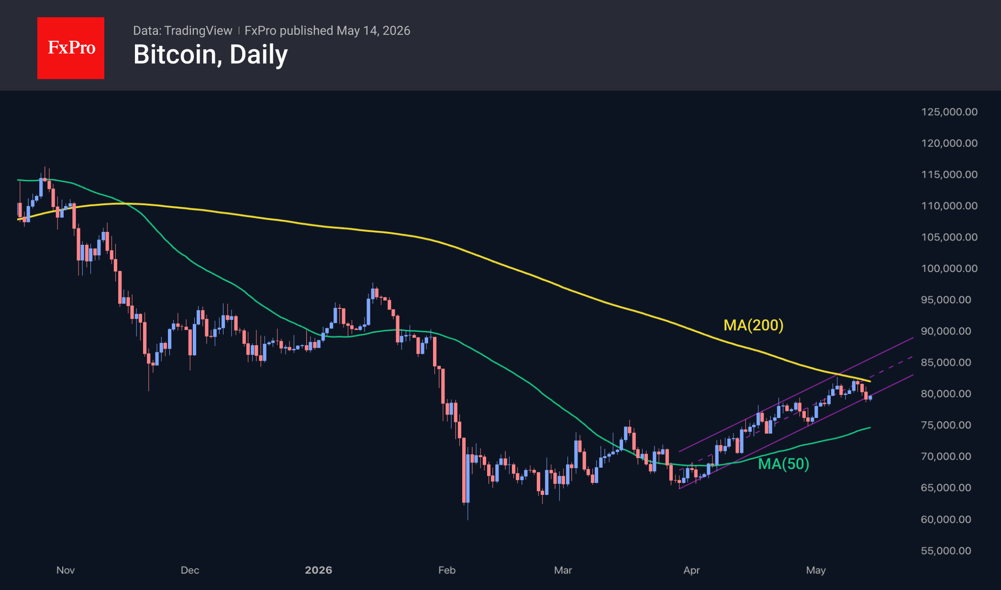Click the Dec time axis label
Image resolution: width=1001 pixels, height=590 pixels.
190,570
